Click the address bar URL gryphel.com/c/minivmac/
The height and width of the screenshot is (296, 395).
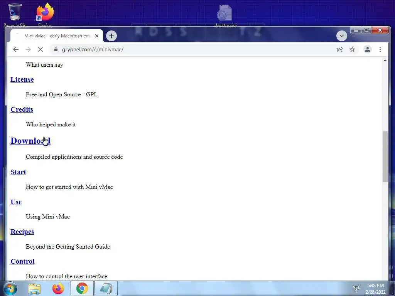click(x=93, y=50)
